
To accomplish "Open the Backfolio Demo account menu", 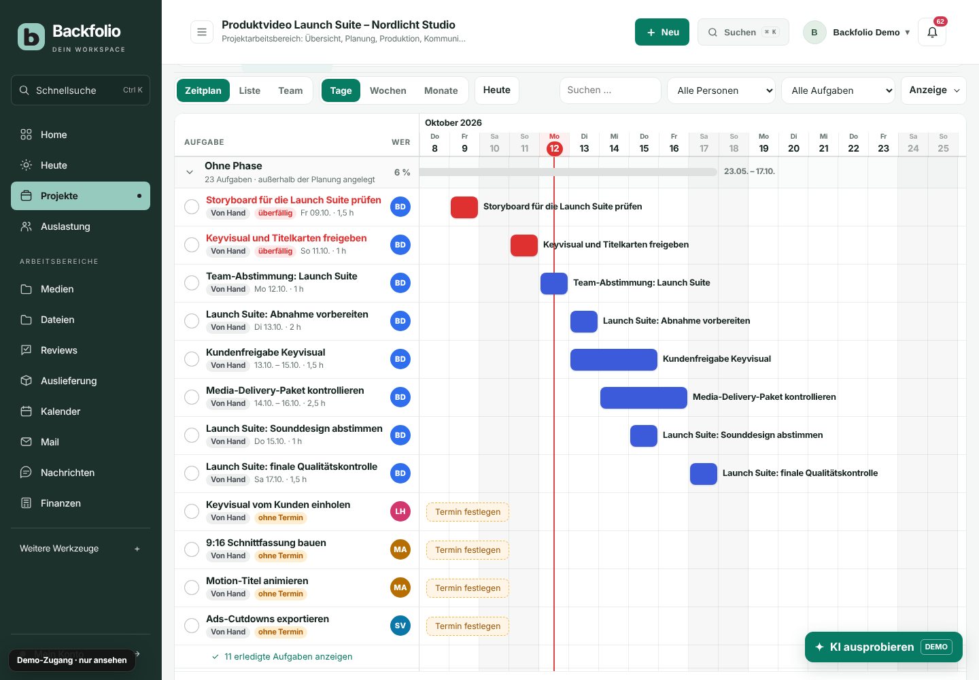I will [x=857, y=32].
